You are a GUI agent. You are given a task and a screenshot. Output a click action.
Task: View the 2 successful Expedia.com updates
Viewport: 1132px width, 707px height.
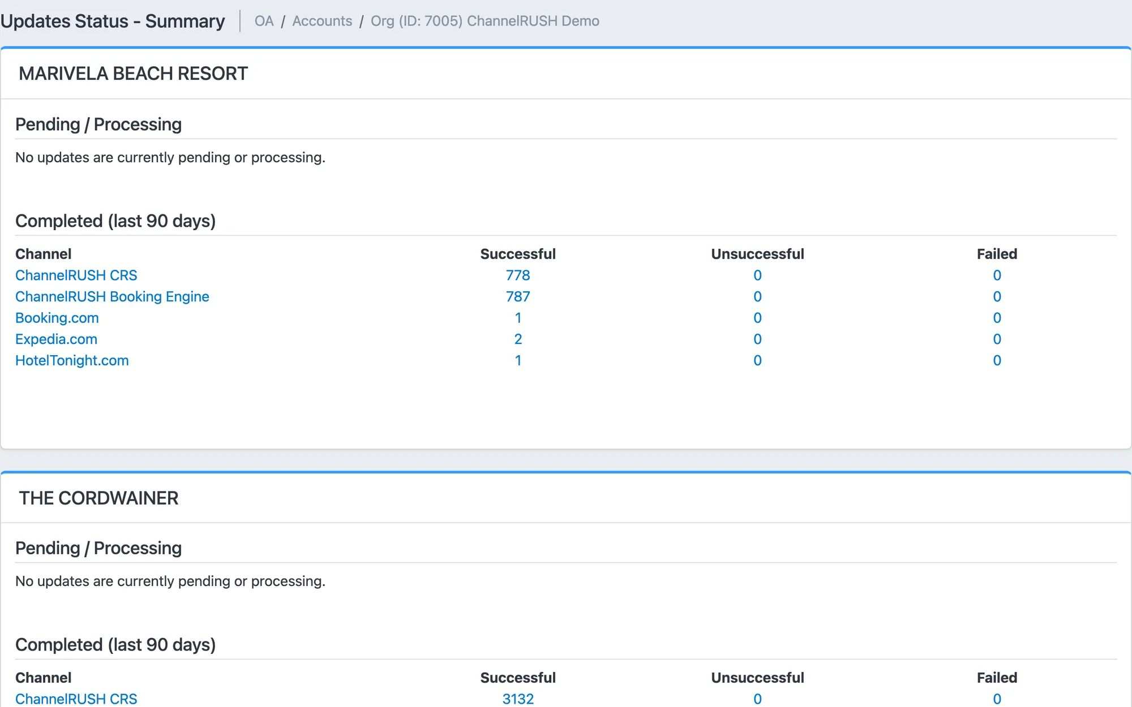click(518, 339)
